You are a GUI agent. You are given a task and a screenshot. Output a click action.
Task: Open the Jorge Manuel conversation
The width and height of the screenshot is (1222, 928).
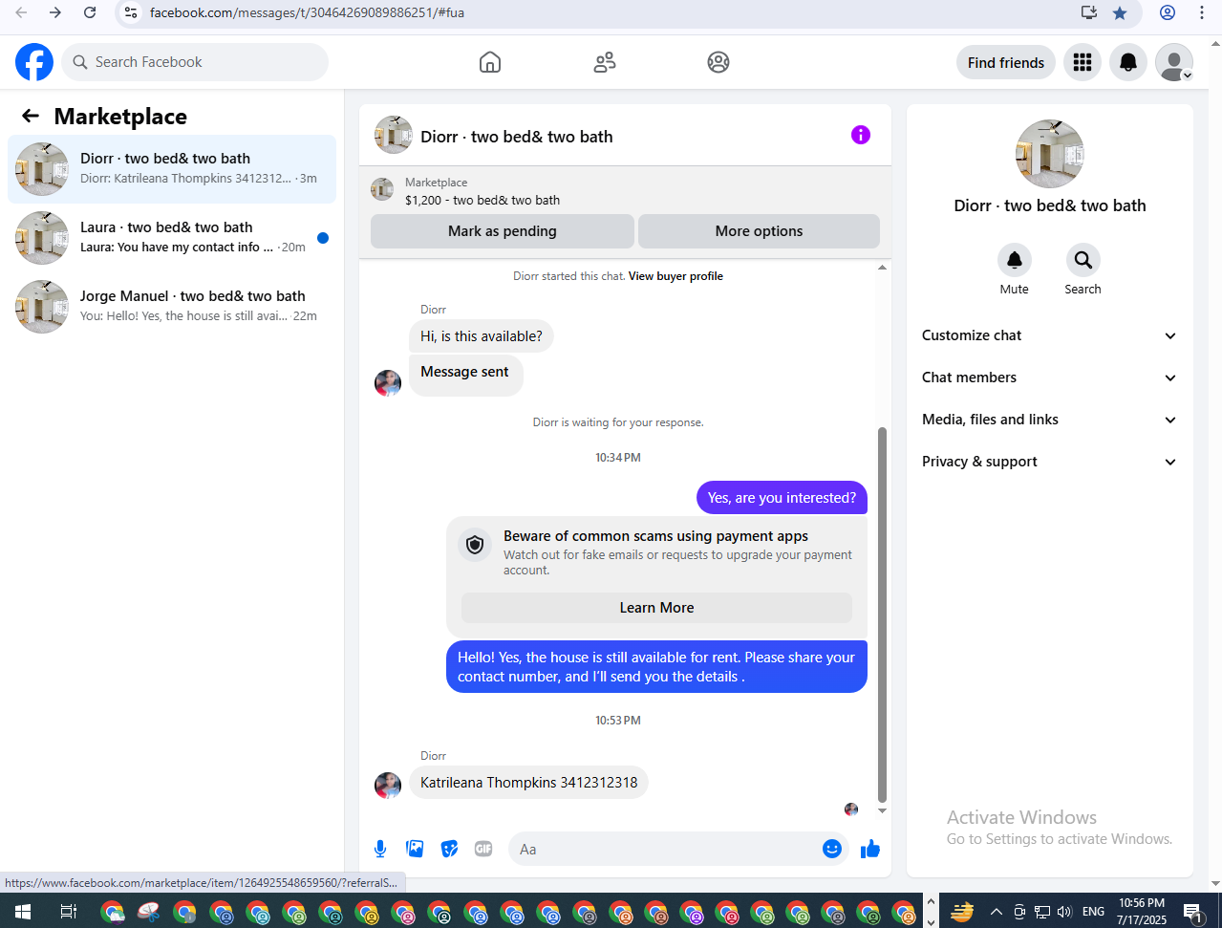click(x=172, y=307)
